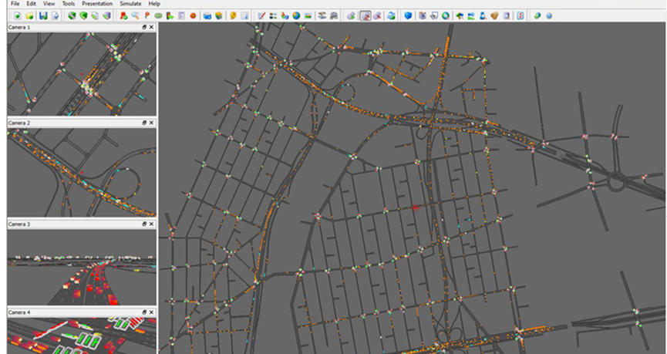Click the blue database toolbar icon
This screenshot has height=354, width=667.
click(207, 15)
